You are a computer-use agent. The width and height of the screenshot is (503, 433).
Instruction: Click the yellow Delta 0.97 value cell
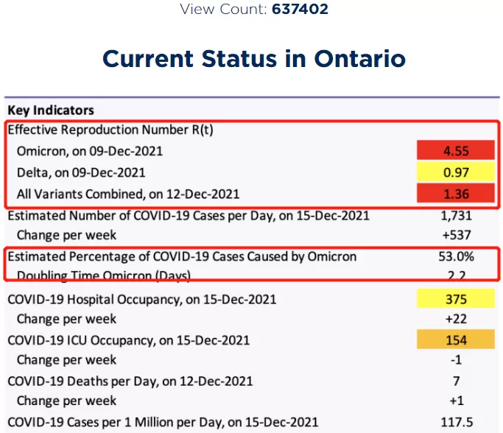[x=456, y=172]
